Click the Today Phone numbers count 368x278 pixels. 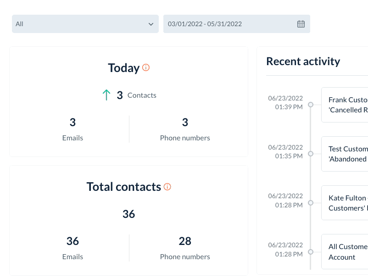pyautogui.click(x=185, y=122)
